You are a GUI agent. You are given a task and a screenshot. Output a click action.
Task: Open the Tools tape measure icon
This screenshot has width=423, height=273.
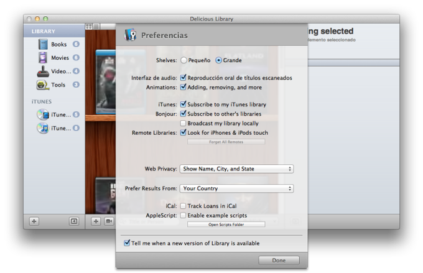(42, 85)
